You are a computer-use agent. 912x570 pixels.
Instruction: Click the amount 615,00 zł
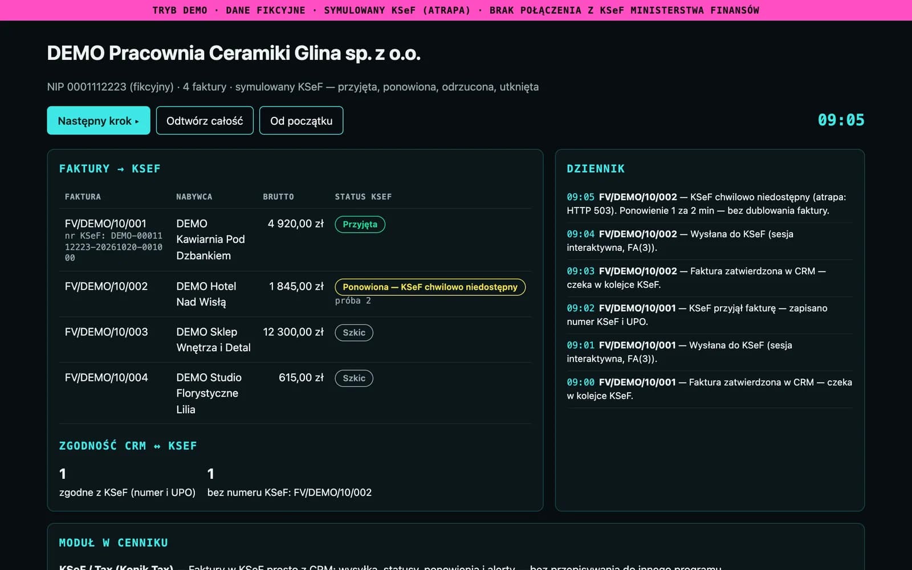pos(301,377)
